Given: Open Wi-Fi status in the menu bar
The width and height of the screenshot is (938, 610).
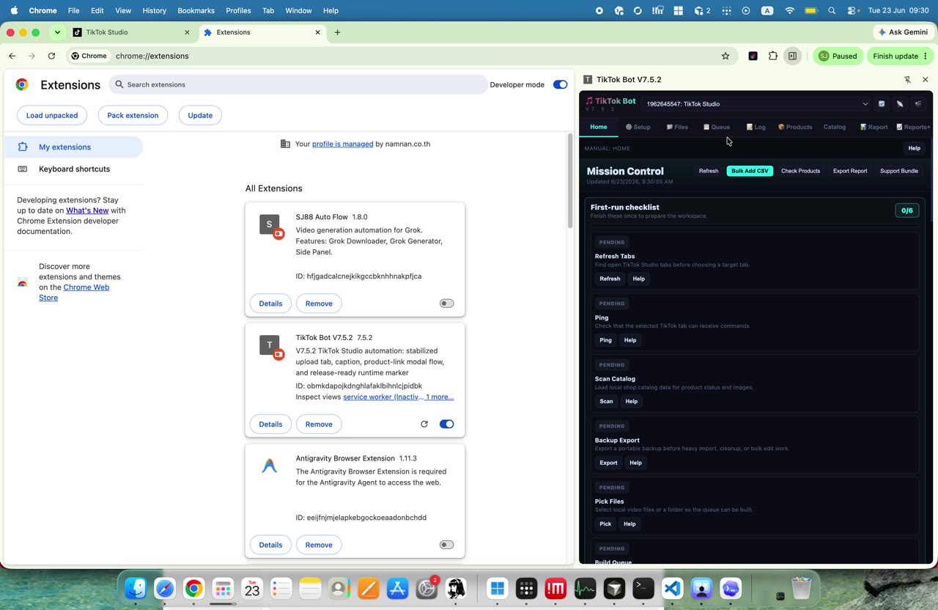Looking at the screenshot, I should click(789, 11).
